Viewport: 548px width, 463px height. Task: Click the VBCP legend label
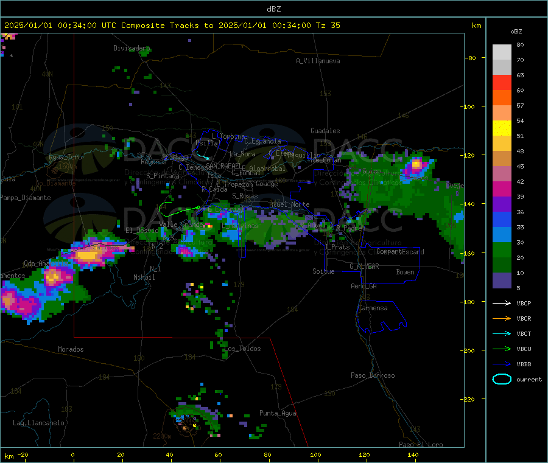click(x=524, y=303)
